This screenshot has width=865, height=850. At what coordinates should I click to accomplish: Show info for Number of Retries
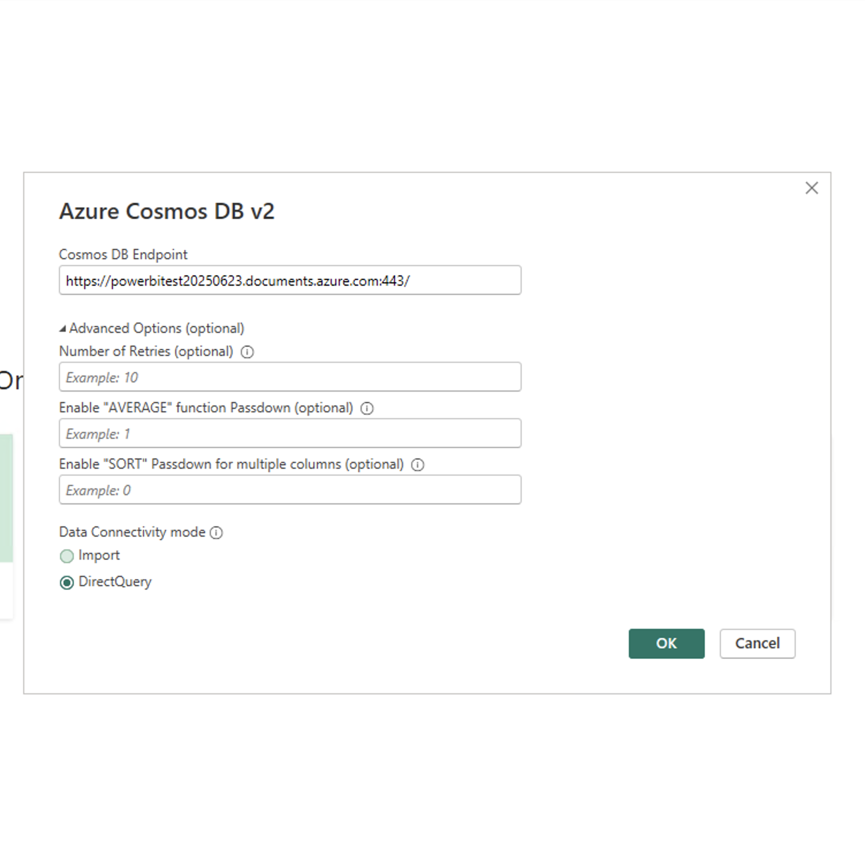[x=247, y=352]
